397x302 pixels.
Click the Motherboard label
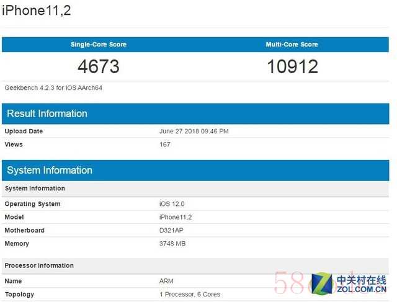click(25, 230)
